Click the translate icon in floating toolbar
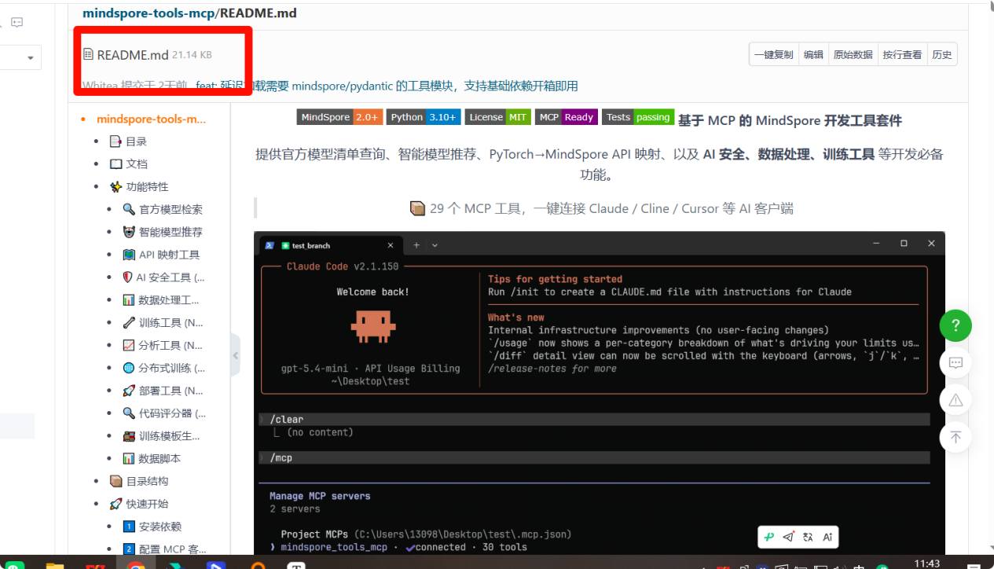Screen dimensions: 994x569 pyautogui.click(x=808, y=537)
